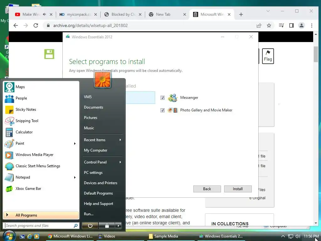Image resolution: width=321 pixels, height=241 pixels.
Task: Open Classic Start Menu Settings
Action: [41, 166]
